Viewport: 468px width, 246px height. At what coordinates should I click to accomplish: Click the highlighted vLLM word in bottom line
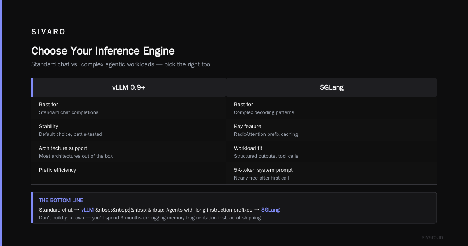pyautogui.click(x=87, y=210)
